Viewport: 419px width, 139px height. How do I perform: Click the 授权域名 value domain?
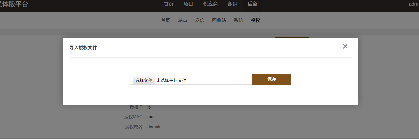(154, 127)
